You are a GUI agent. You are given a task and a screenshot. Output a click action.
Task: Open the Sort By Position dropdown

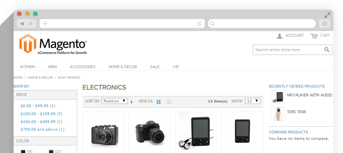[x=115, y=101]
